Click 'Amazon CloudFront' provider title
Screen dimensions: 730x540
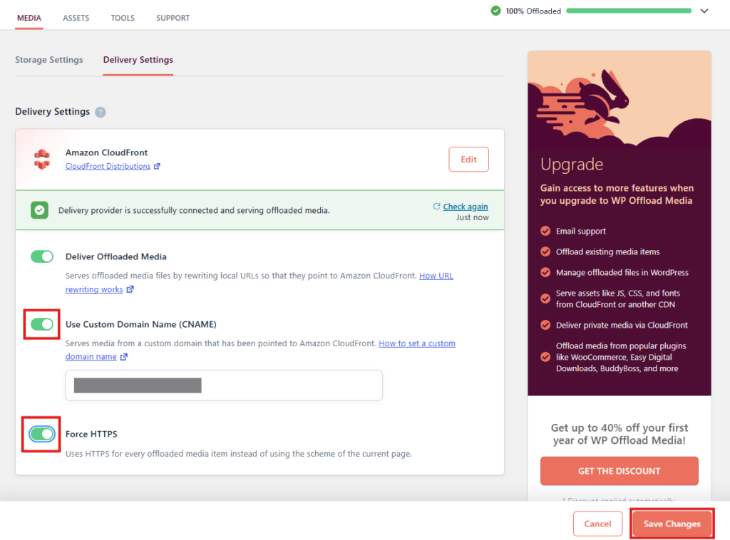click(106, 152)
